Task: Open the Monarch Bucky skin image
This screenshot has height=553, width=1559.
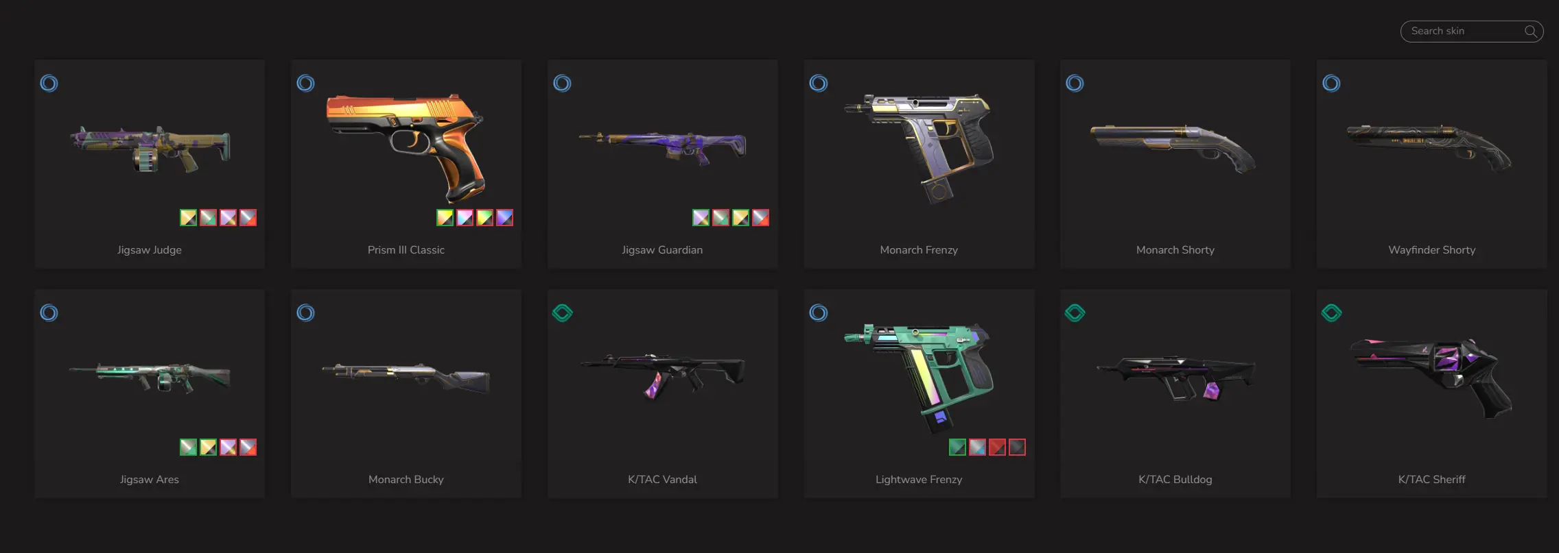Action: pos(406,377)
